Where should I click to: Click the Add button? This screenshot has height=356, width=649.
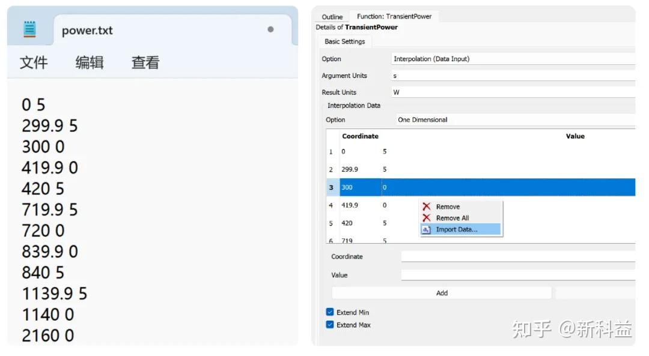[442, 293]
